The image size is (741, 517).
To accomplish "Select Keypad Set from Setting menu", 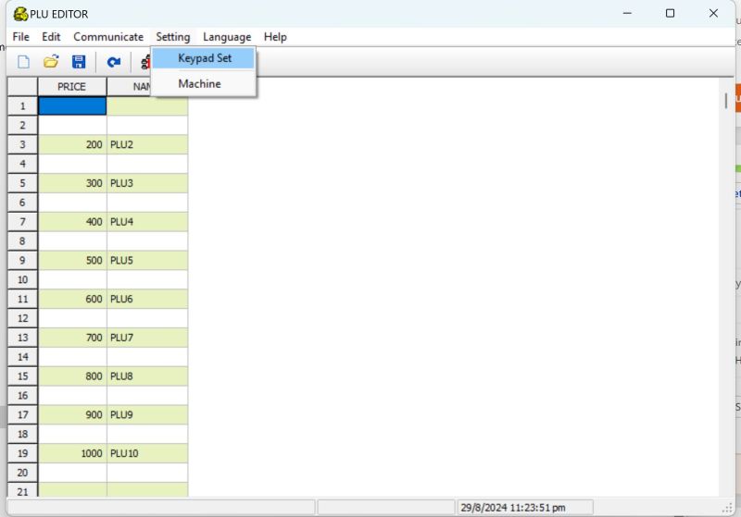I will coord(204,57).
